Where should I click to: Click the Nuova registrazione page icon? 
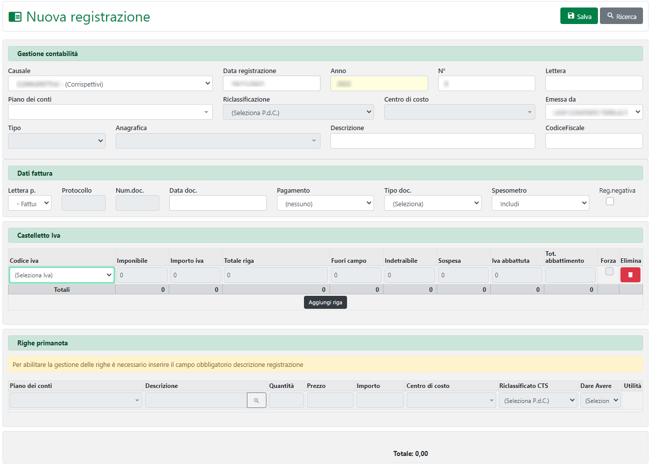click(15, 17)
